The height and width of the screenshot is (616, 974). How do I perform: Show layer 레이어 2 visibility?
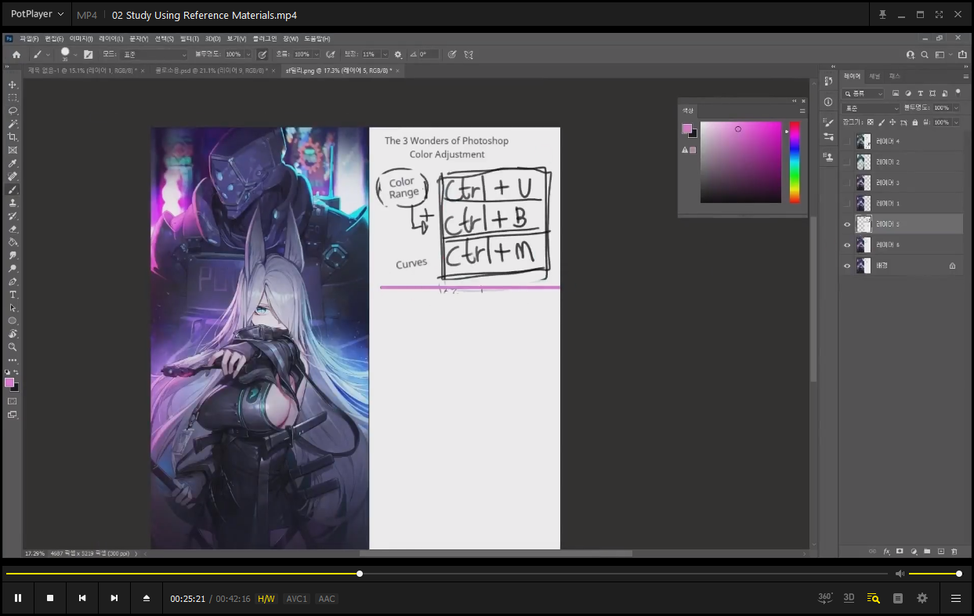click(x=847, y=162)
